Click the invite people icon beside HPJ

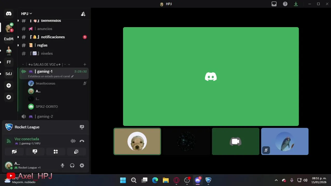(x=83, y=14)
